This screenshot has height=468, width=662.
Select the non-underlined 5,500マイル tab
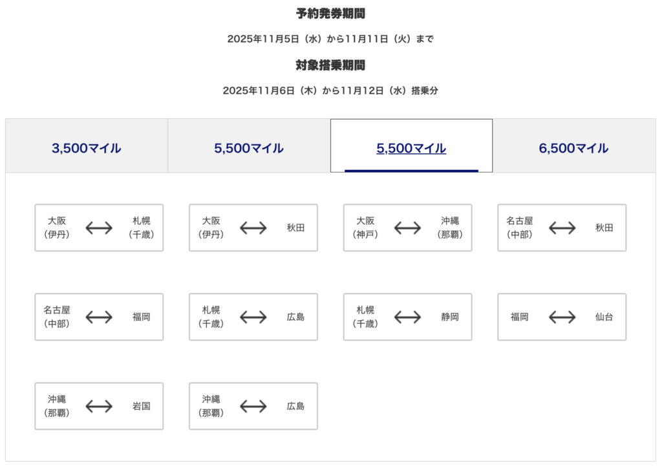pos(249,148)
